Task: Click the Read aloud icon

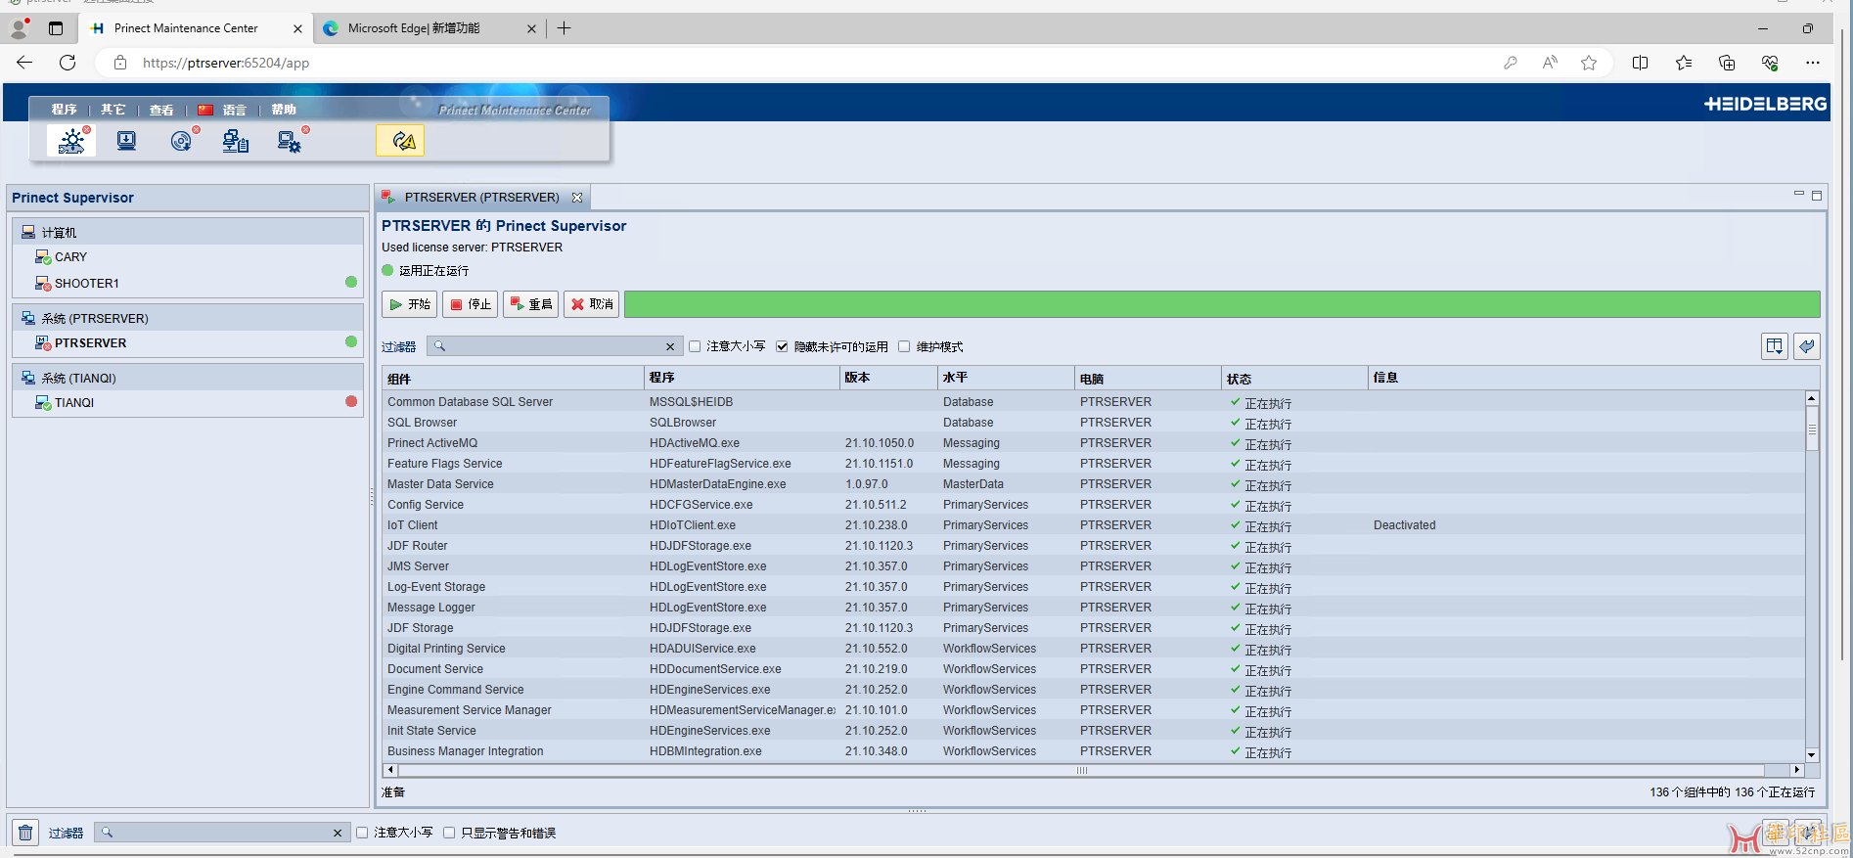Action: click(x=1550, y=63)
